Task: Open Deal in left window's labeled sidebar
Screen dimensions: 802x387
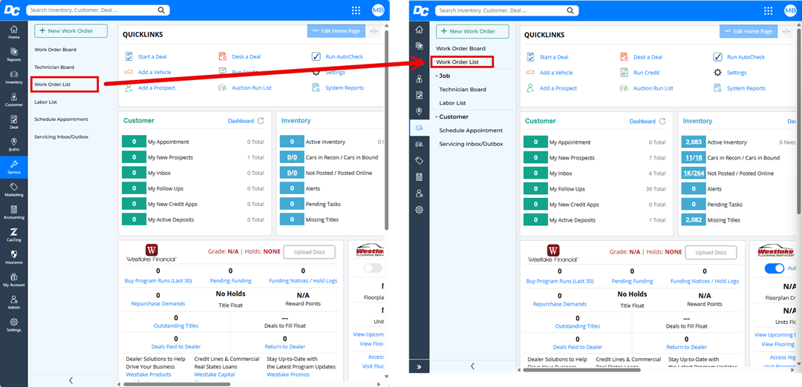Action: click(x=14, y=122)
